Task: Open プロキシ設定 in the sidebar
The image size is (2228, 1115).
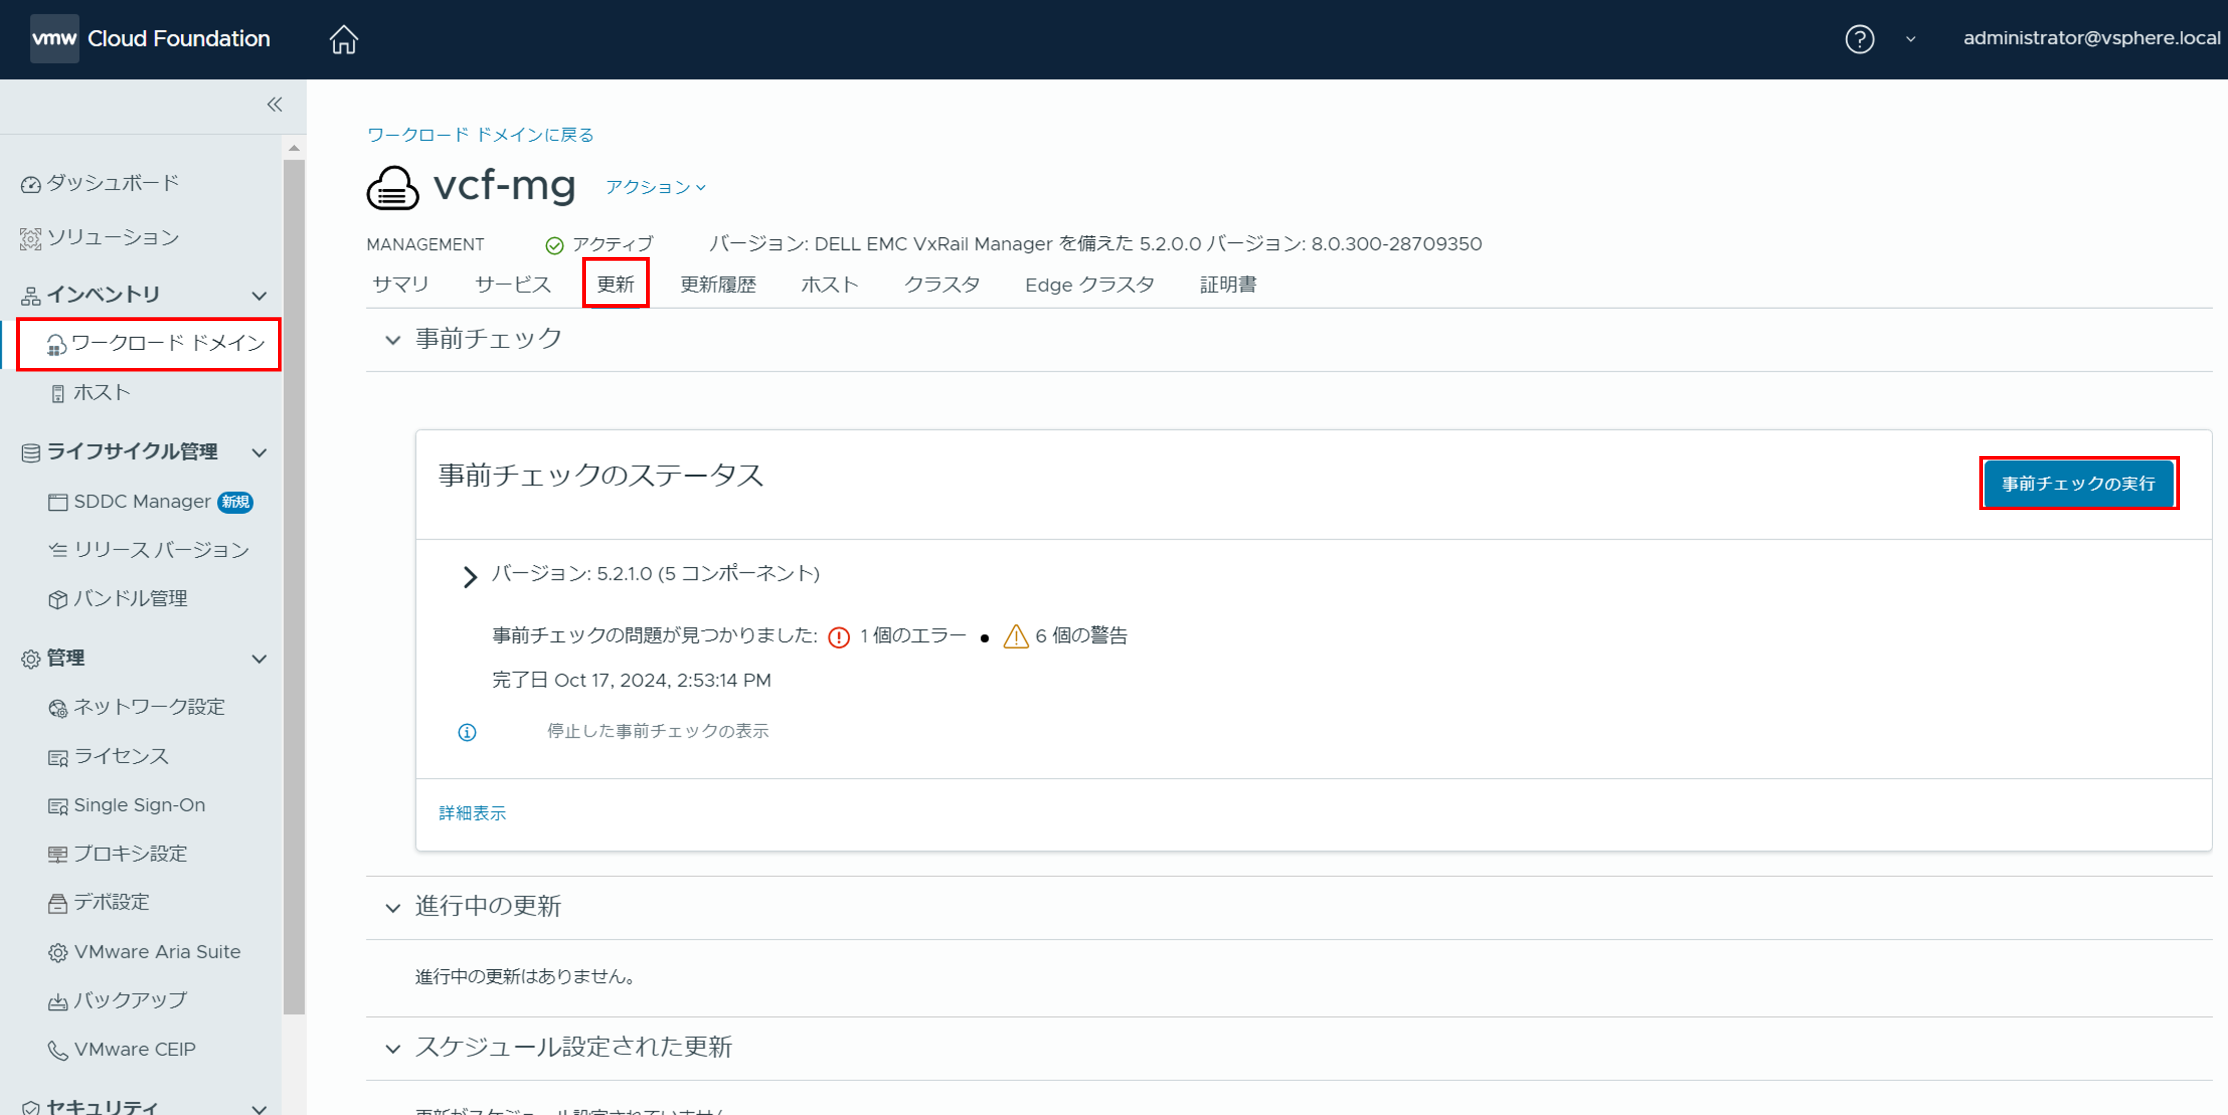Action: point(130,853)
